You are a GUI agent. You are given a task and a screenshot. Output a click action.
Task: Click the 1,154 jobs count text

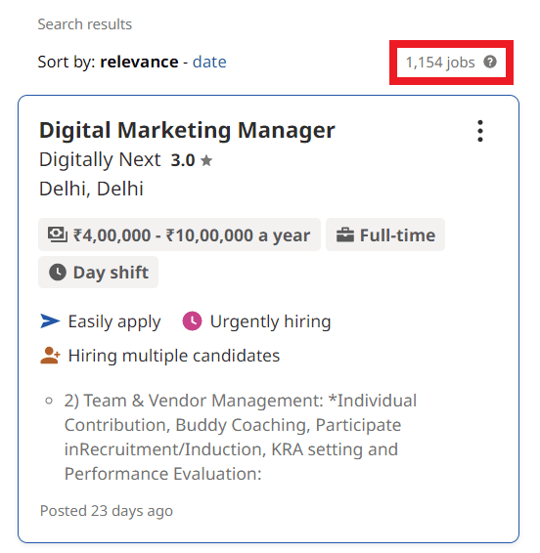(x=440, y=63)
